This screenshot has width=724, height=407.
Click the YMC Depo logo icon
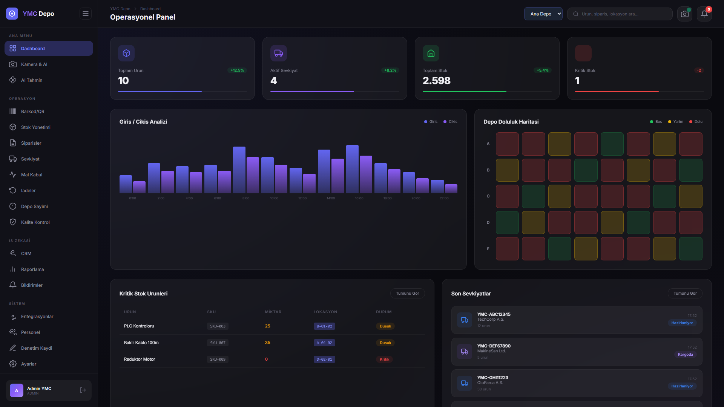(12, 14)
